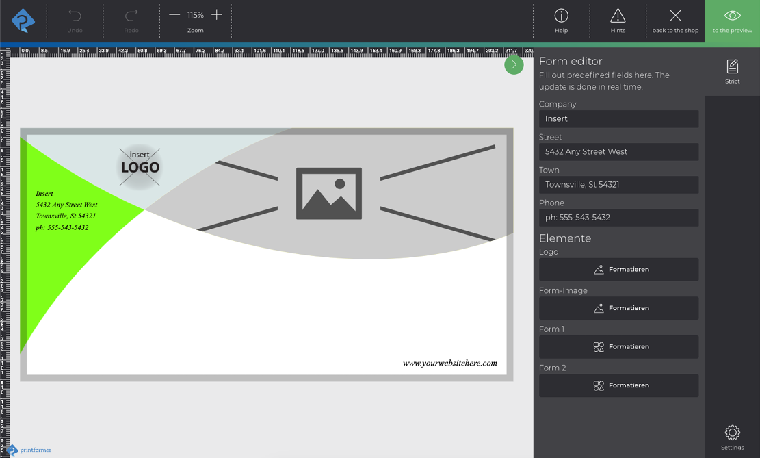Open the preview with eye icon
Viewport: 760px width, 458px height.
pyautogui.click(x=732, y=16)
